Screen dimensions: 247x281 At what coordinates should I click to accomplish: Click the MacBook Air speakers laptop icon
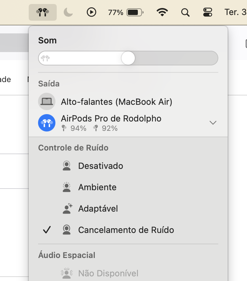point(47,101)
